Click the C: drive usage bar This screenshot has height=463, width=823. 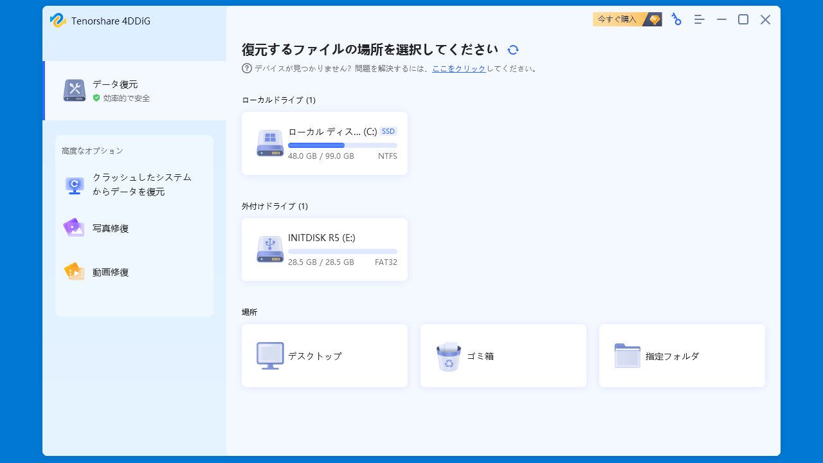tap(343, 145)
